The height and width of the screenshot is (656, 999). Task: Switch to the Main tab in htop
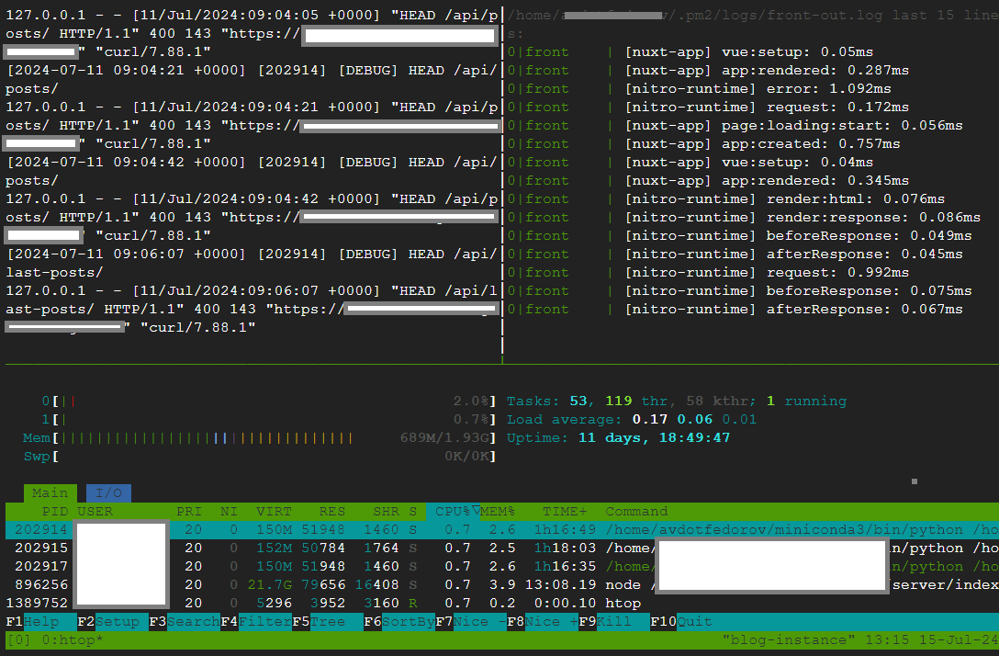tap(50, 492)
